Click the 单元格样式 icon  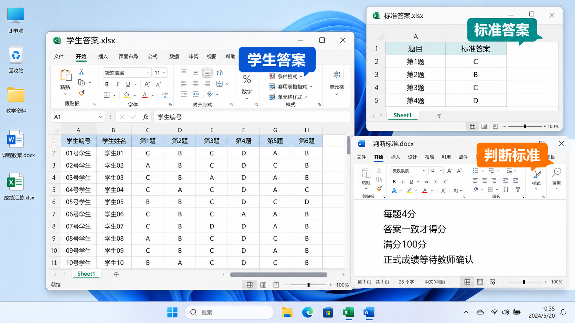272,97
